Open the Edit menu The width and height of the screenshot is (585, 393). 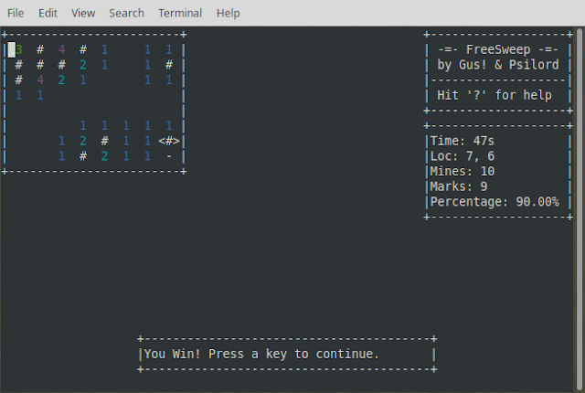coord(48,13)
